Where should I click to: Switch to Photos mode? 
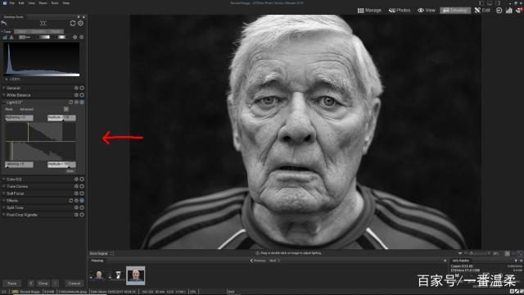coord(400,11)
